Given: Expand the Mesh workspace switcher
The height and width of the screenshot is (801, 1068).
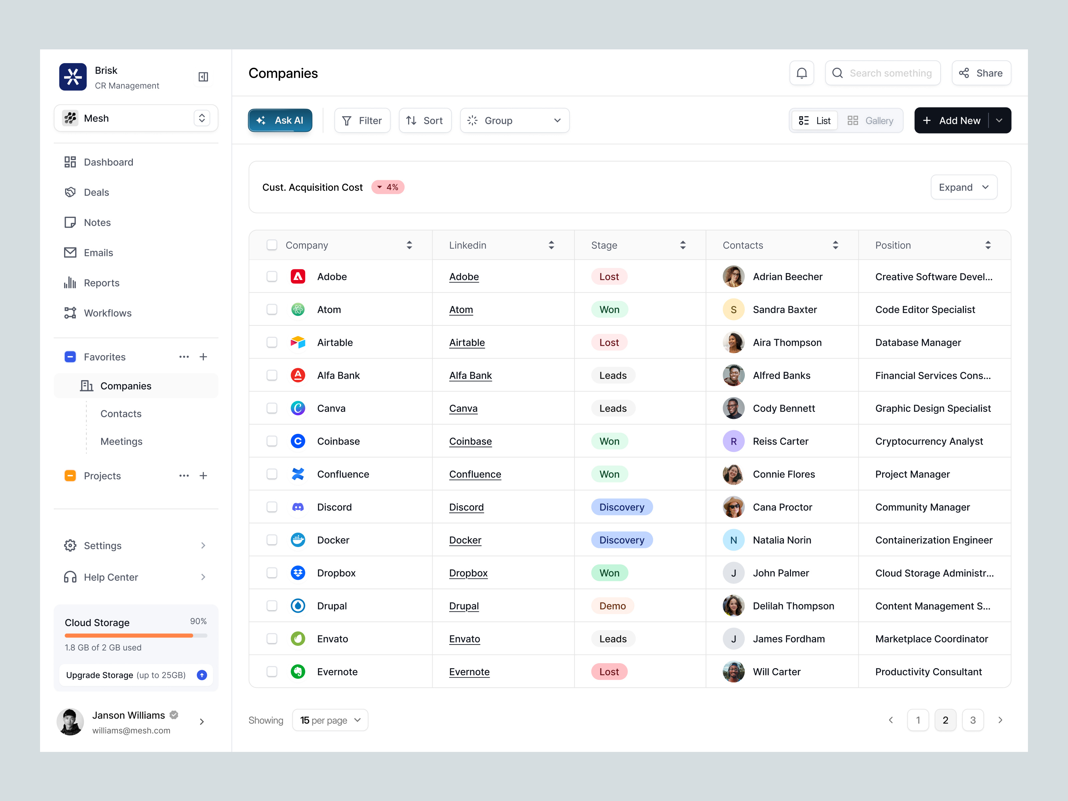Looking at the screenshot, I should [201, 118].
